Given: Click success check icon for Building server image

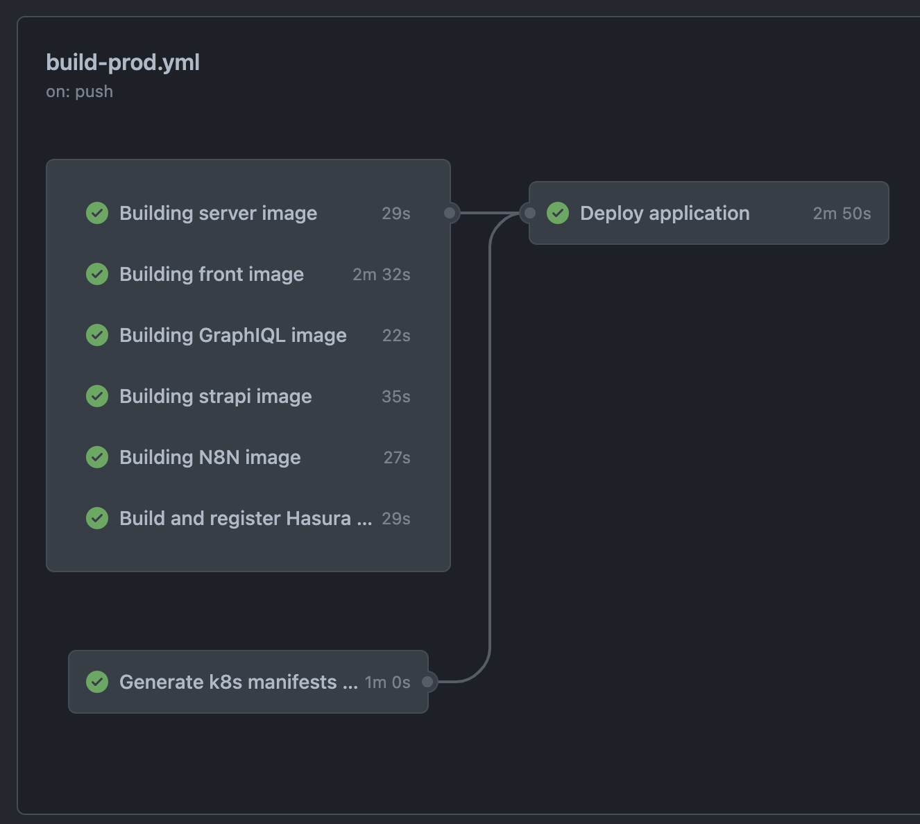Looking at the screenshot, I should (x=97, y=213).
